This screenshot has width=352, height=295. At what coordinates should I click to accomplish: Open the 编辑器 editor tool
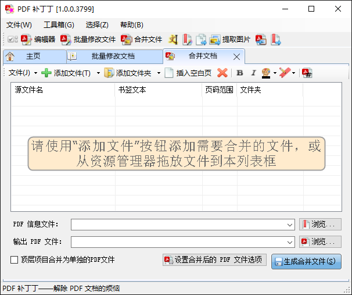click(38, 40)
